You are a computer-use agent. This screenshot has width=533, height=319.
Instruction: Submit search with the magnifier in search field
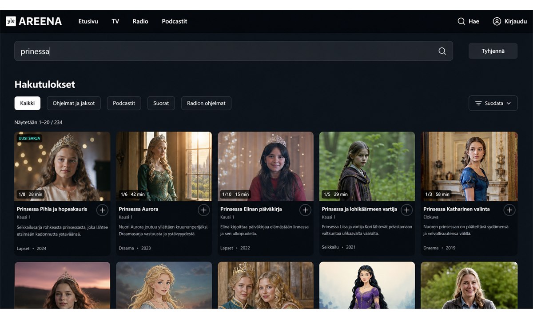coord(442,51)
